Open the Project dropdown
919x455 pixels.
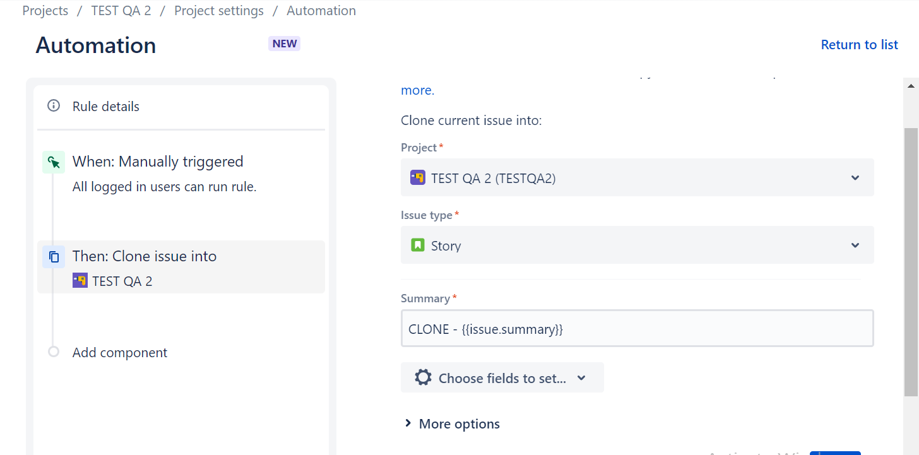click(x=855, y=177)
